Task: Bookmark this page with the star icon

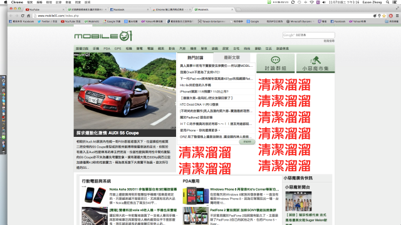Action: [384, 16]
